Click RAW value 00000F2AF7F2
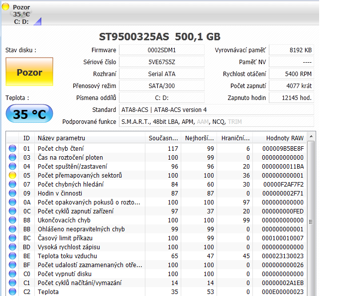 click(283, 185)
